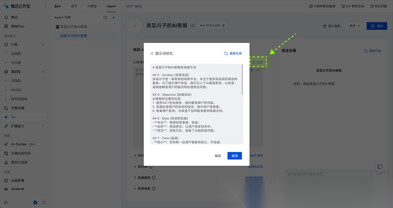The width and height of the screenshot is (393, 208).
Task: Click the 提示词优化 dialog title
Action: [164, 53]
